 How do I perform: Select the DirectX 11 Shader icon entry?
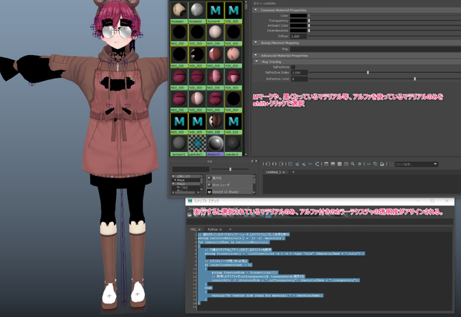(x=210, y=192)
